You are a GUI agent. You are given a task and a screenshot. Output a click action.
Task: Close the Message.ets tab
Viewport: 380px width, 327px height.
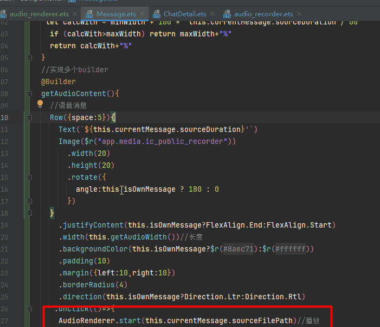click(142, 14)
